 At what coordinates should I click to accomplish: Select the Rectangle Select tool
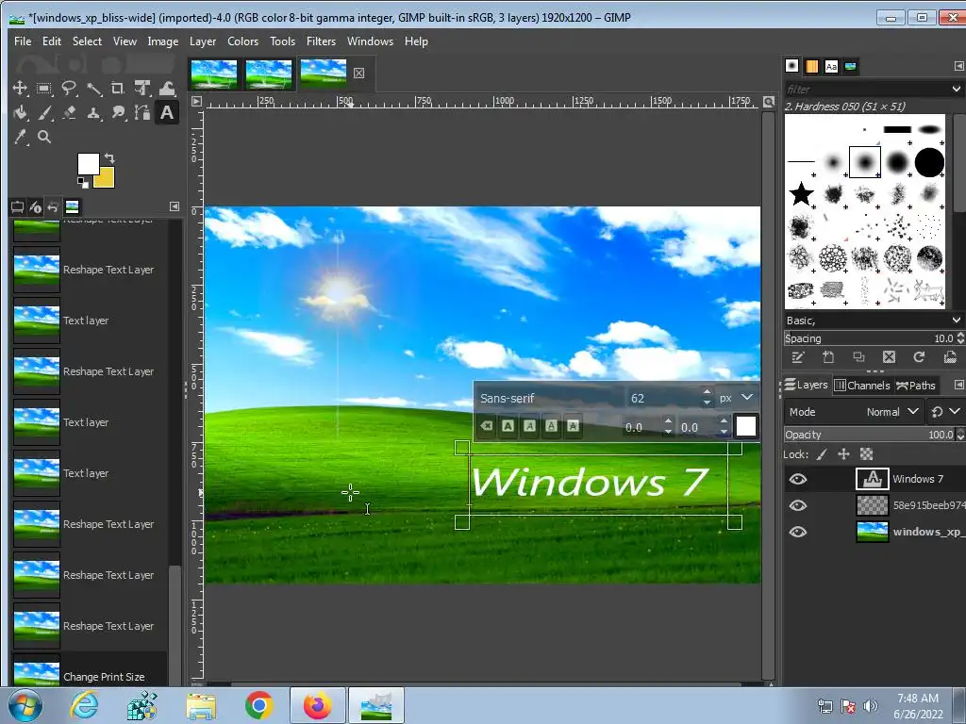43,88
